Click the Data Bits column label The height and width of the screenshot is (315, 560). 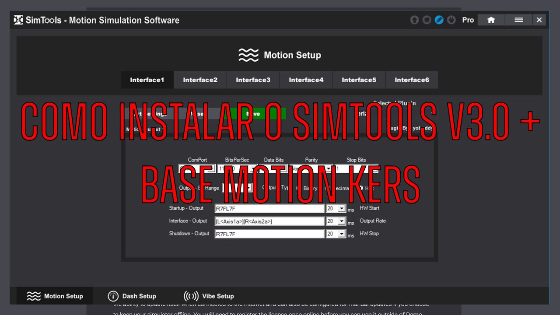pyautogui.click(x=274, y=160)
